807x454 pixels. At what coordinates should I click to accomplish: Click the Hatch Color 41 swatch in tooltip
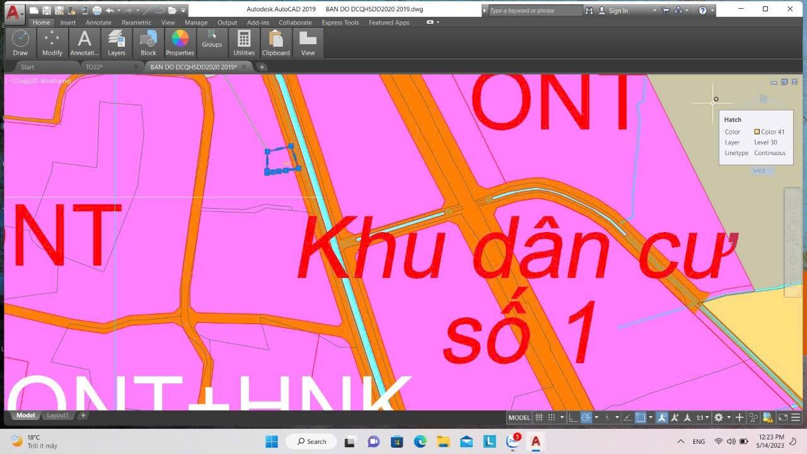[756, 131]
